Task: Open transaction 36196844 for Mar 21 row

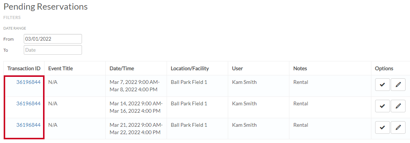Action: [x=28, y=125]
